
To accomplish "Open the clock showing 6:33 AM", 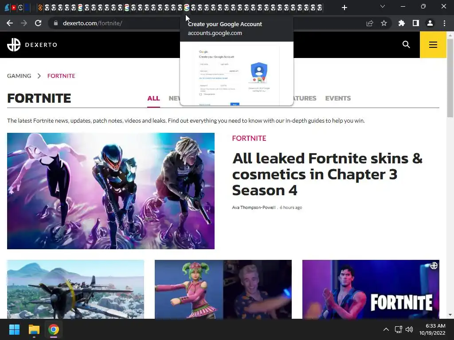I will [432, 329].
